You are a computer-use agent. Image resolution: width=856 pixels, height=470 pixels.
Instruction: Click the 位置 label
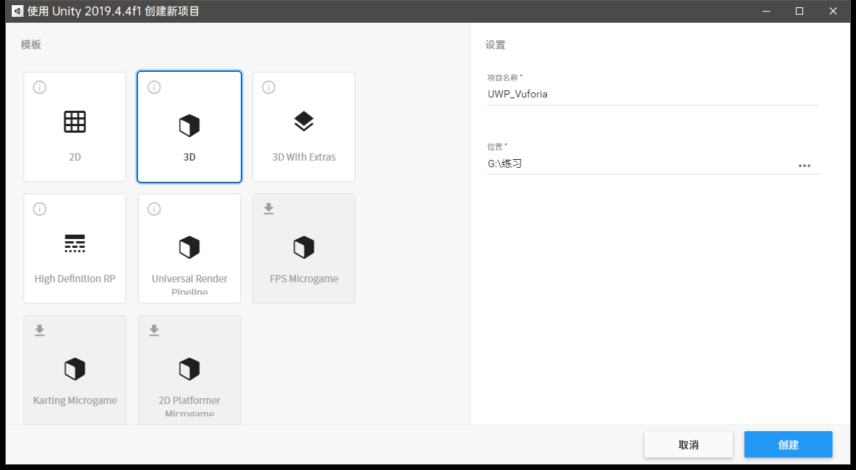(x=497, y=147)
